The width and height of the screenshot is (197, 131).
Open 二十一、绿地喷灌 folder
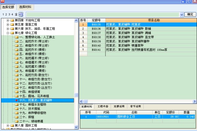pos(31,122)
